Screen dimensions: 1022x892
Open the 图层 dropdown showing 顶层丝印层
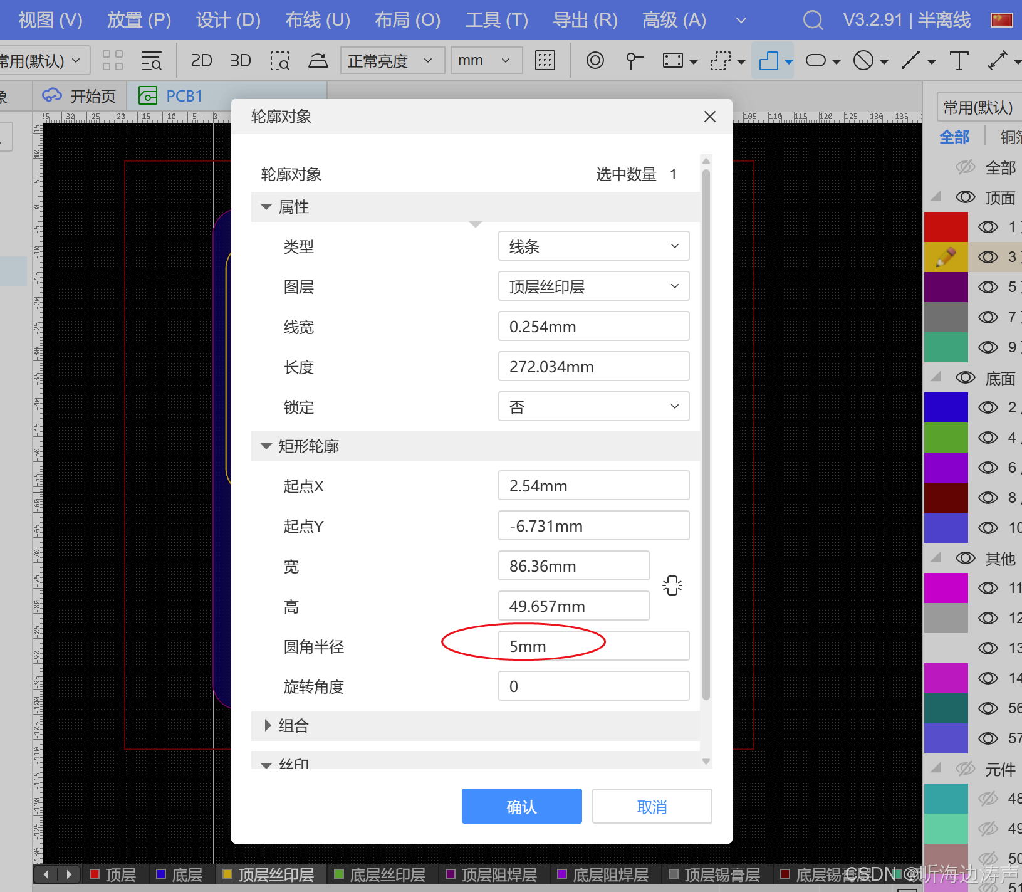click(594, 286)
